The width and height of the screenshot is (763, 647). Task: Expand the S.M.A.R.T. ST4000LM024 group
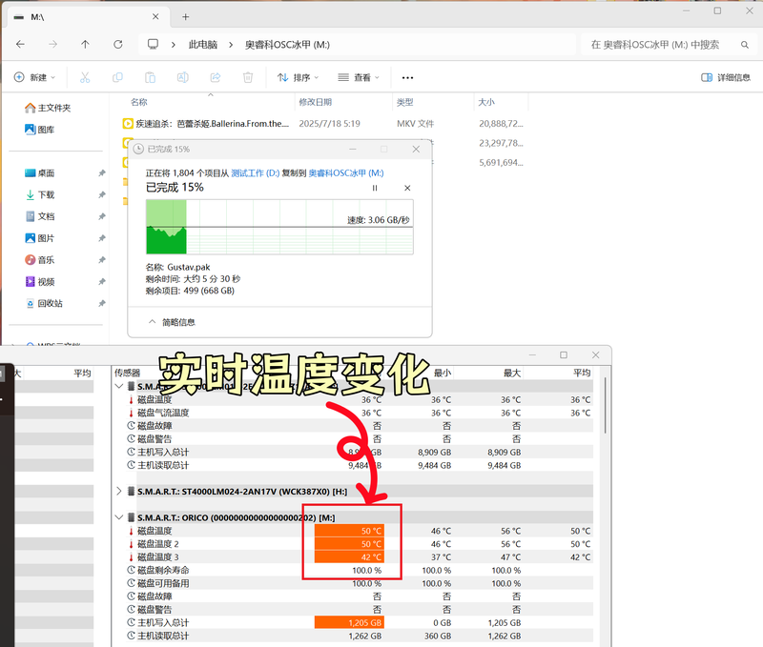pos(118,492)
